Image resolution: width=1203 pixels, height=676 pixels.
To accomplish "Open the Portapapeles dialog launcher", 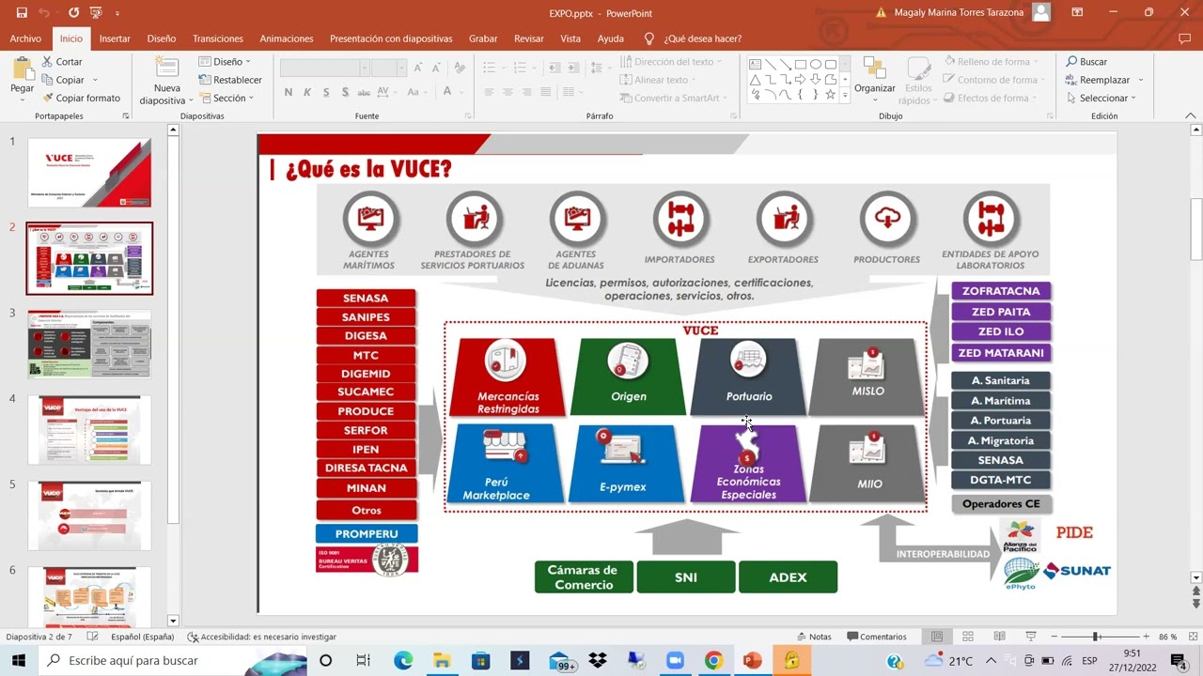I will coord(126,116).
